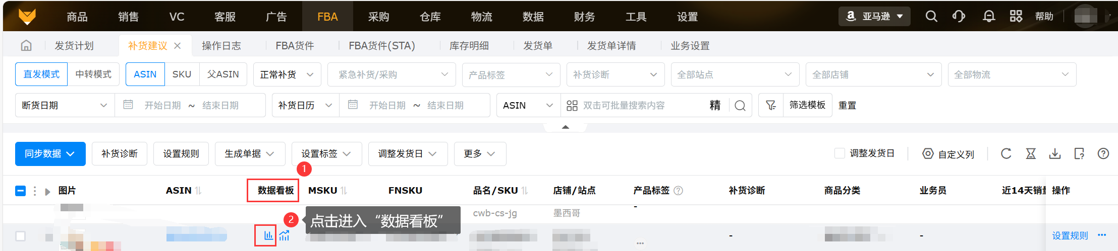1118x251 pixels.
Task: Switch dimension to ASIN
Action: 145,74
